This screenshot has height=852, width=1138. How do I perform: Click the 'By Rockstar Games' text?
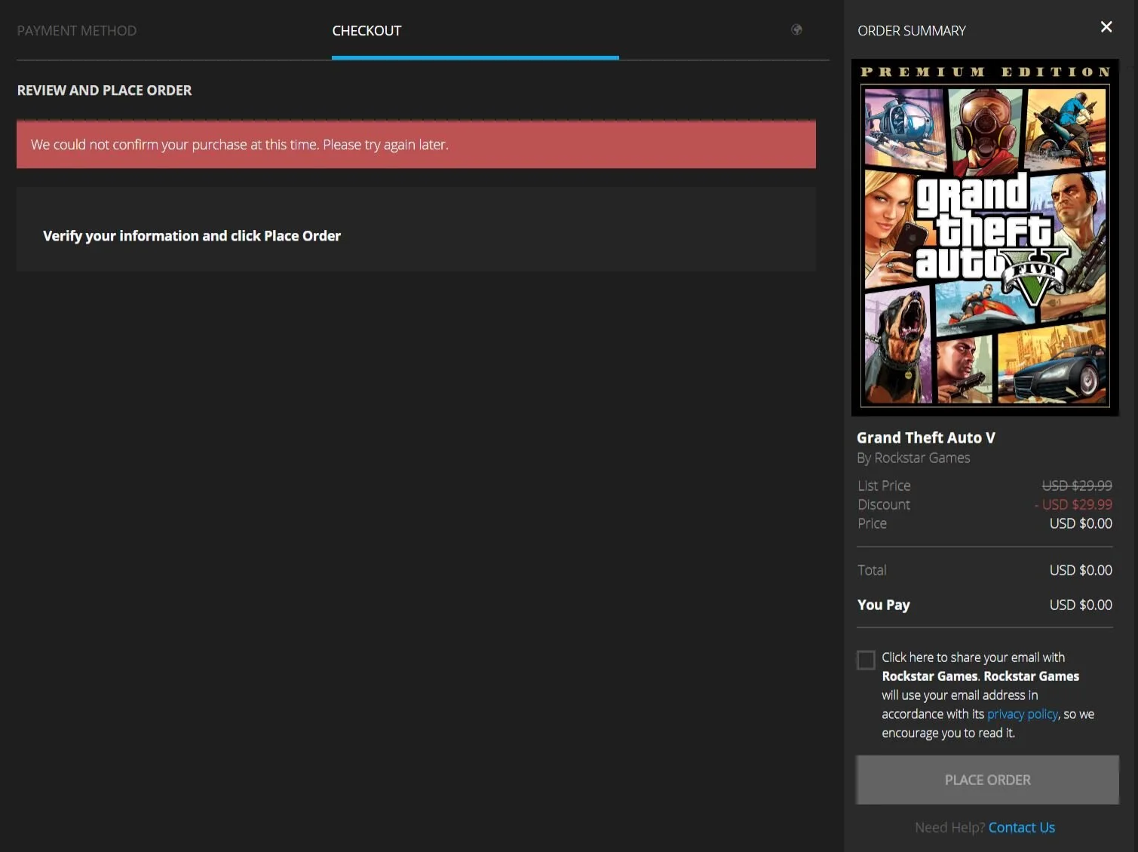coord(913,458)
